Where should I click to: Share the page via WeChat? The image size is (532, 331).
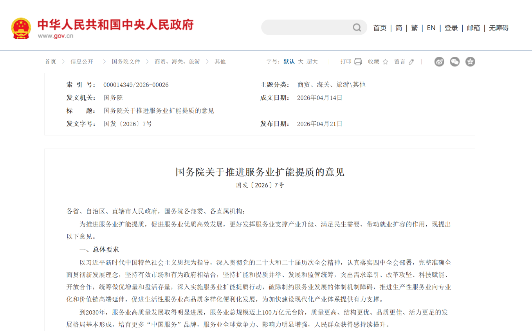(x=454, y=61)
